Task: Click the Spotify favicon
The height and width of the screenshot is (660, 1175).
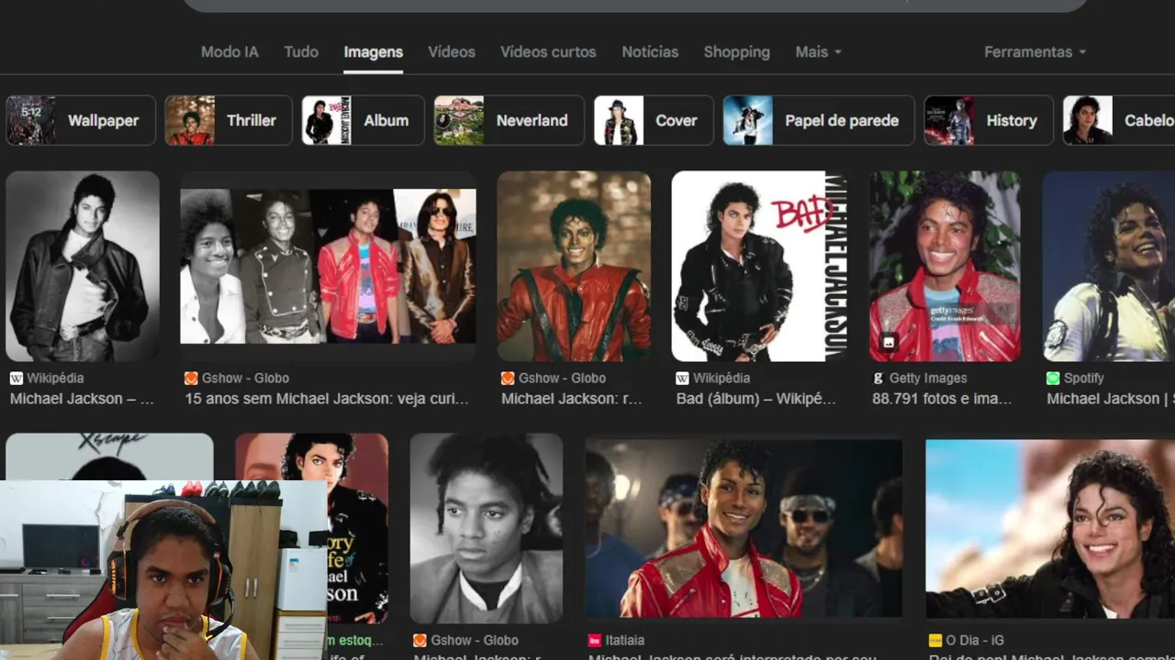Action: pos(1053,378)
